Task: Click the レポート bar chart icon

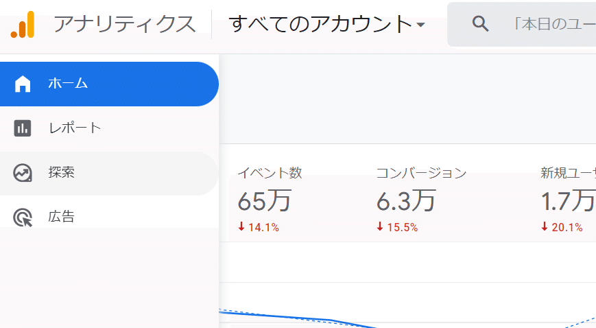Action: pyautogui.click(x=23, y=128)
